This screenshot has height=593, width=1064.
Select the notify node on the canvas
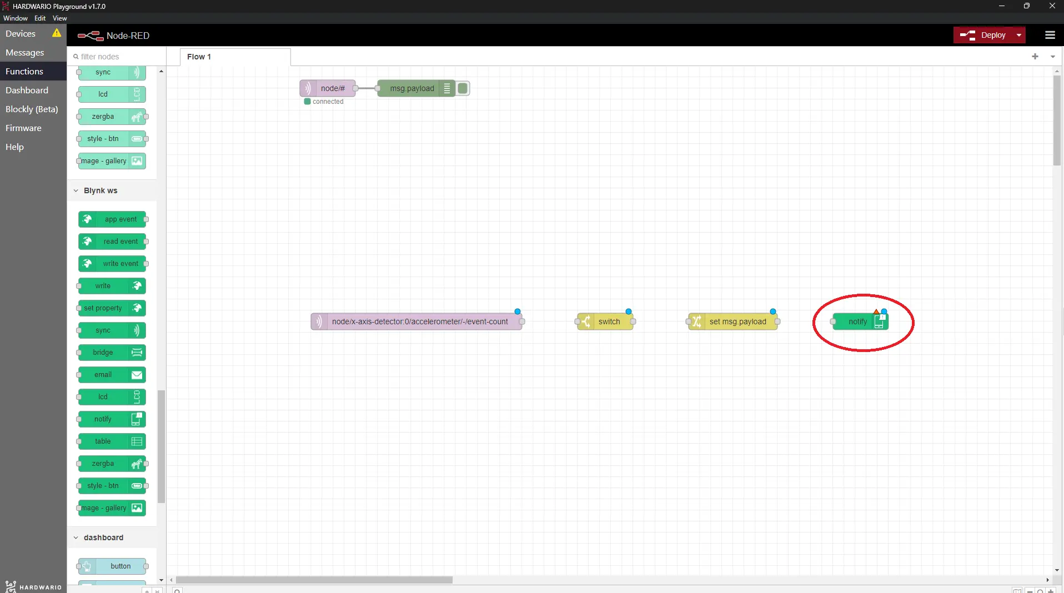pos(860,321)
